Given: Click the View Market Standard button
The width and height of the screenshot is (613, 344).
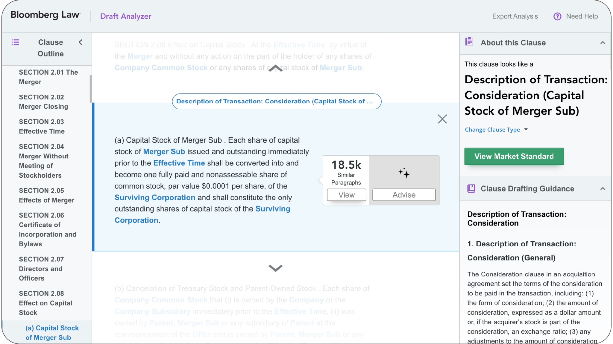Looking at the screenshot, I should pyautogui.click(x=514, y=156).
